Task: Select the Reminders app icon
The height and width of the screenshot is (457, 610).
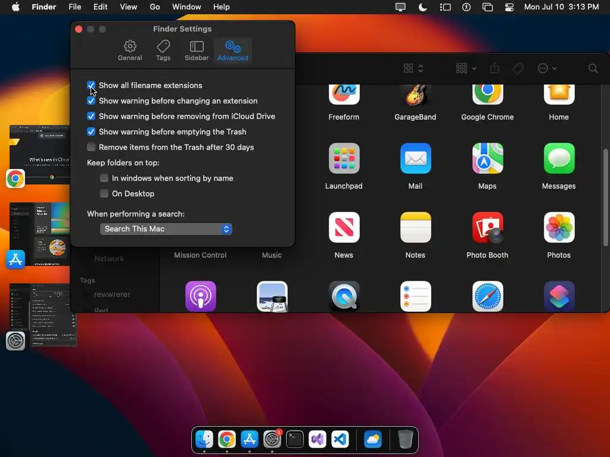Action: (x=415, y=296)
